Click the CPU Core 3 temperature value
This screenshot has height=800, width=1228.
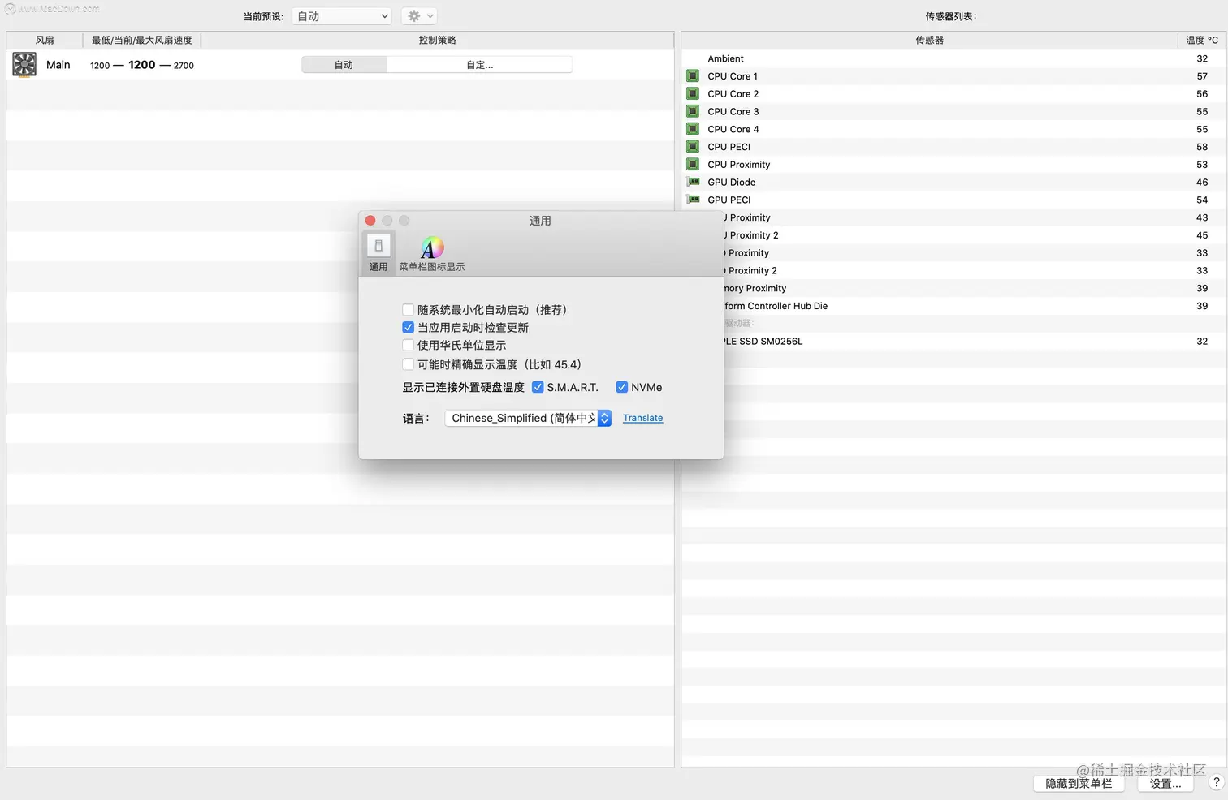[1202, 112]
